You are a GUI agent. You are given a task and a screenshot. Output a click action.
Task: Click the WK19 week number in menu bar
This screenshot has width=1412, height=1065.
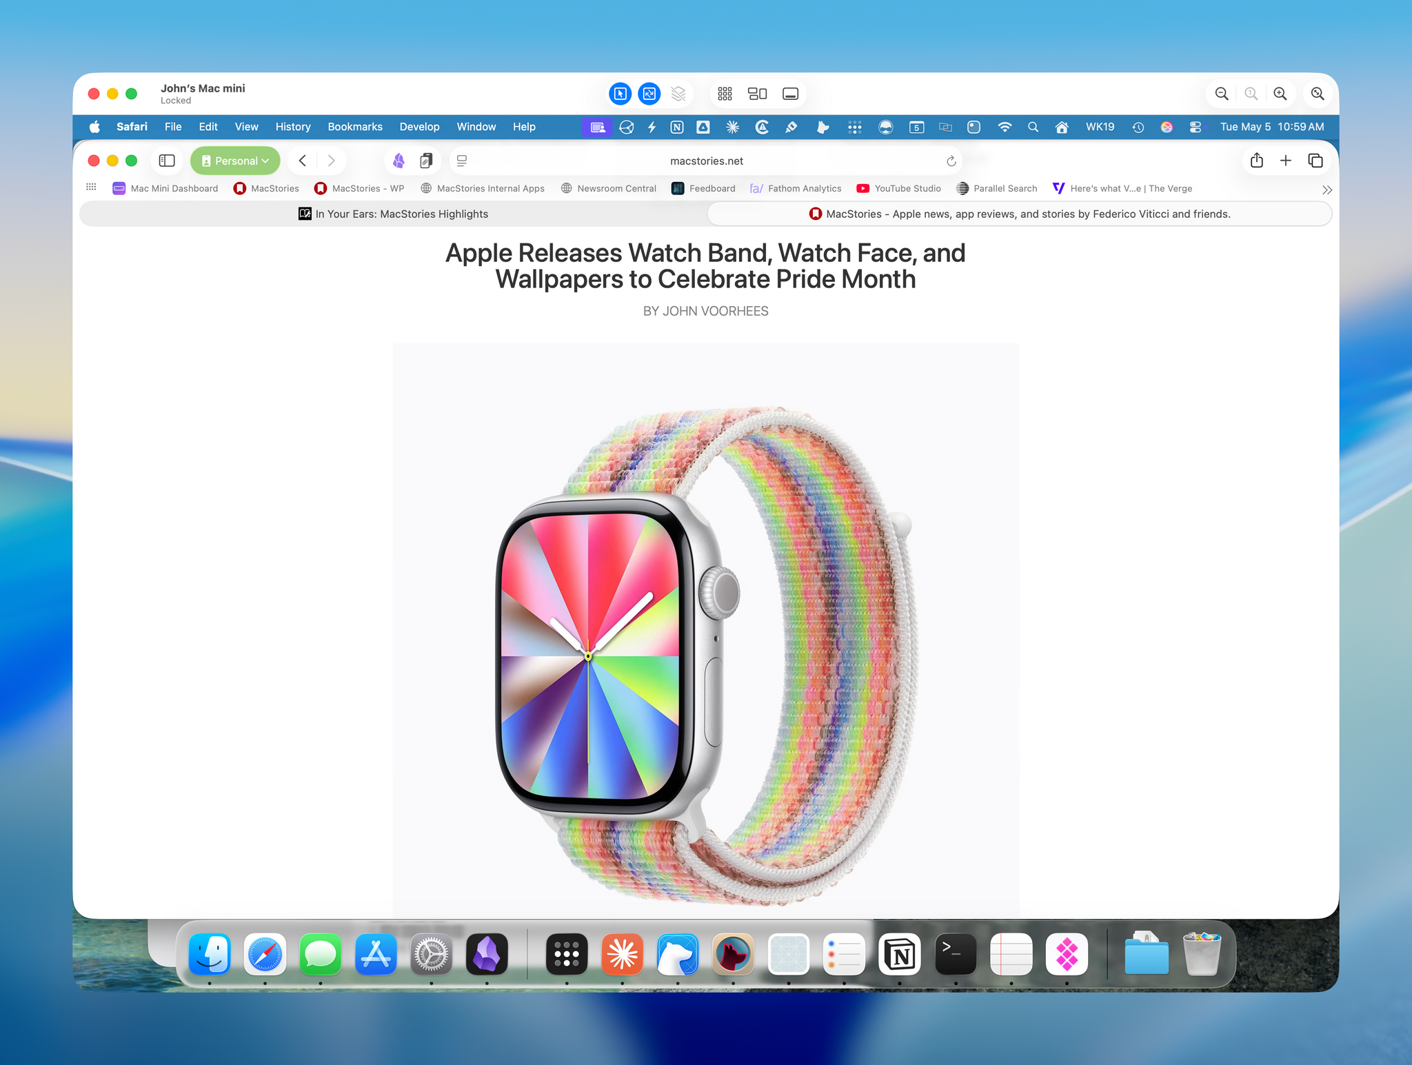point(1100,127)
